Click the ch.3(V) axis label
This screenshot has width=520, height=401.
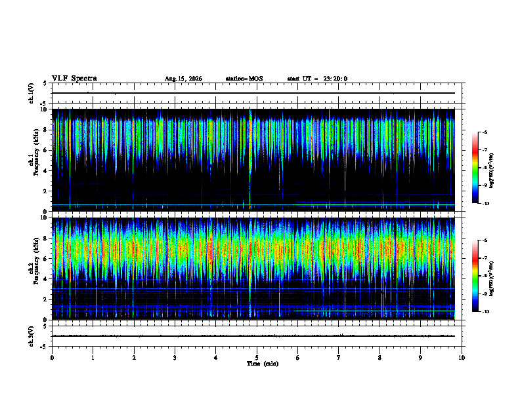[x=31, y=336]
